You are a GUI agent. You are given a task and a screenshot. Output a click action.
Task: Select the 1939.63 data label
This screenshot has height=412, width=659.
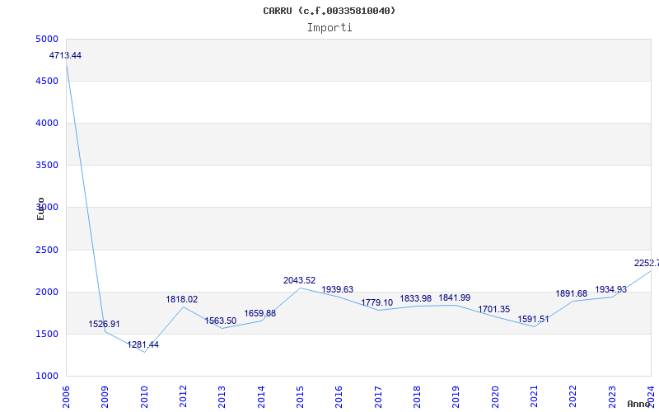point(338,289)
